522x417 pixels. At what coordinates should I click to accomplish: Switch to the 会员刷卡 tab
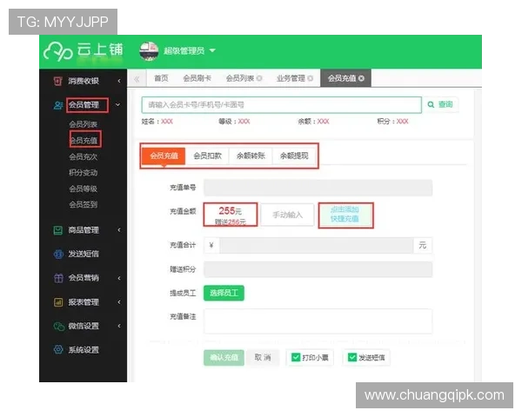point(197,78)
